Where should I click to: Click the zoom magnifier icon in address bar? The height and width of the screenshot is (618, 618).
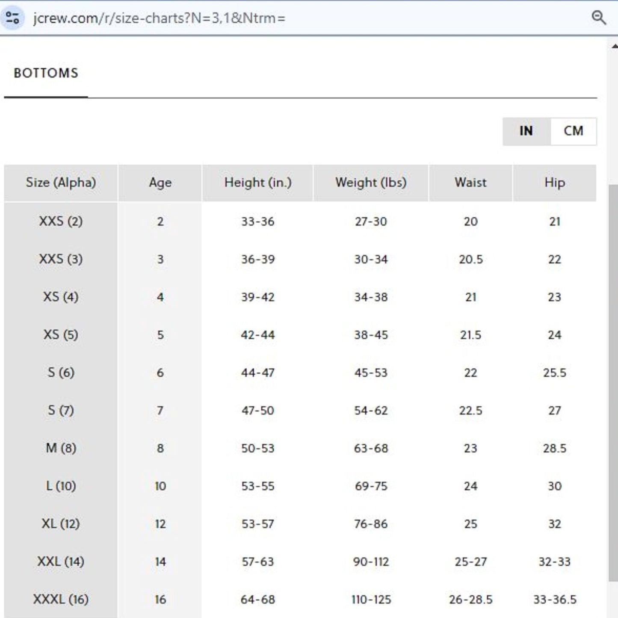pos(598,18)
